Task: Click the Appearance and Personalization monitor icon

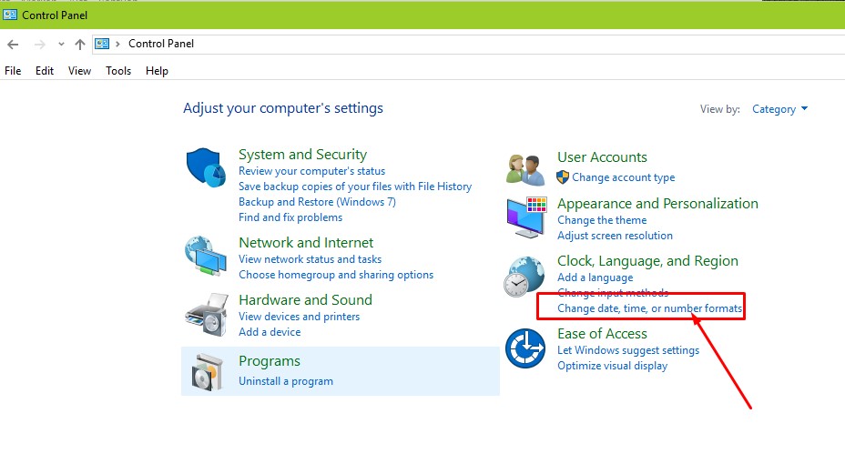Action: click(526, 217)
